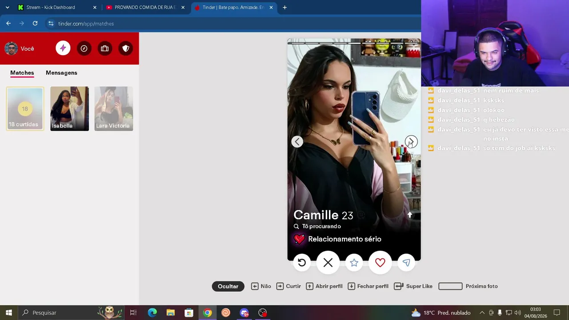
Task: Close the PROVANDO COMIDA DE RUA tab
Action: (x=183, y=8)
